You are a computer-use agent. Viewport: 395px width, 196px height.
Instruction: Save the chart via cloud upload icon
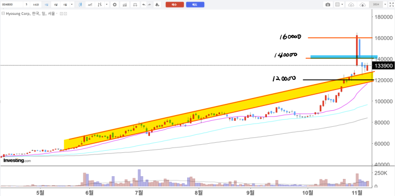click(362, 5)
